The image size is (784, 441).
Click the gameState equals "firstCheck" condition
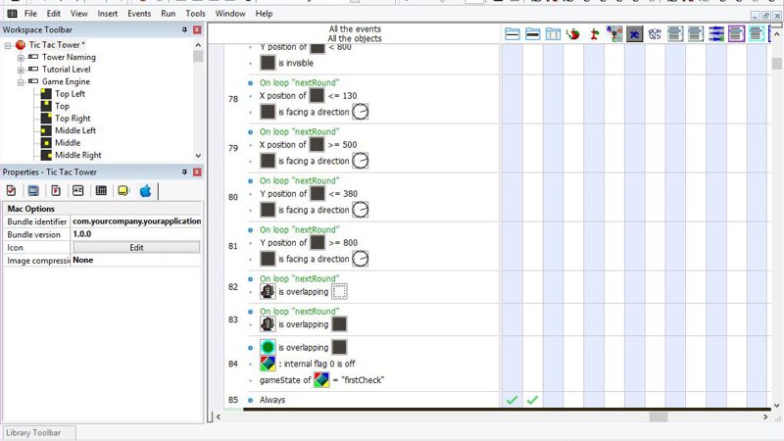[x=321, y=380]
